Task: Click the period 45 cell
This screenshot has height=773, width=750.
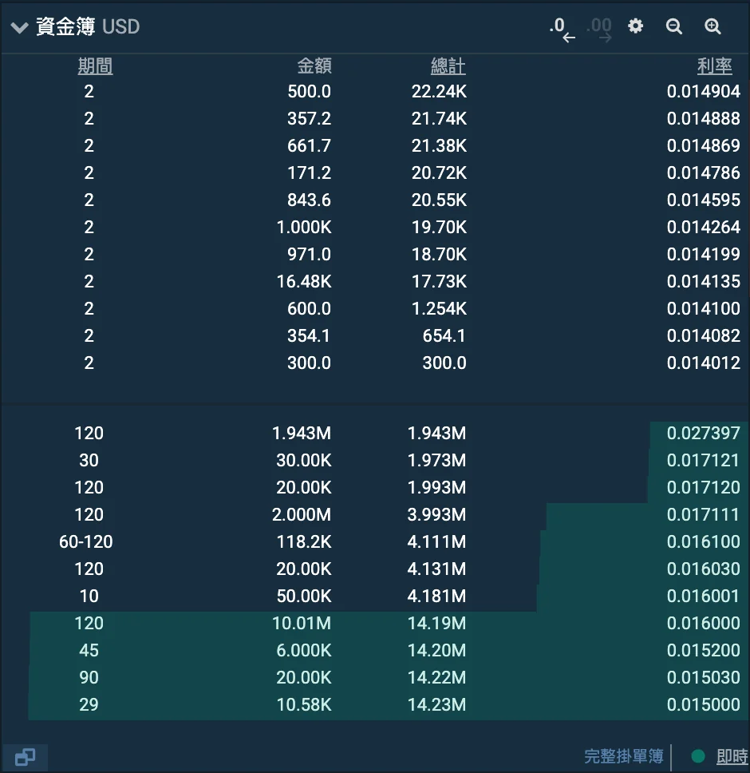Action: [89, 650]
